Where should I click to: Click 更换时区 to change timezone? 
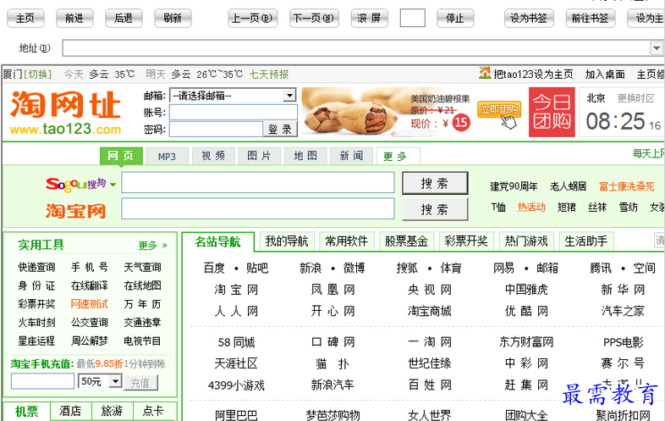click(x=635, y=98)
